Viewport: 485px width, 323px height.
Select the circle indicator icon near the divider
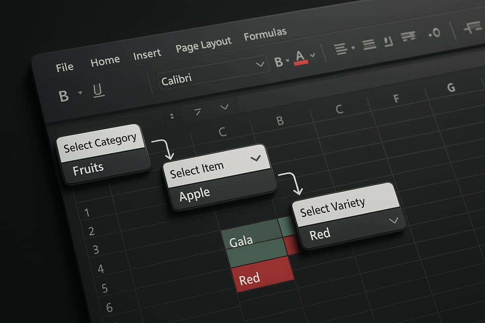435,33
